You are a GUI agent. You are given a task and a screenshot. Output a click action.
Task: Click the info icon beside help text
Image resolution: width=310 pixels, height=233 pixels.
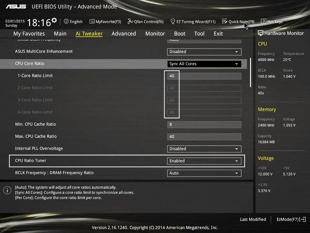click(7, 190)
